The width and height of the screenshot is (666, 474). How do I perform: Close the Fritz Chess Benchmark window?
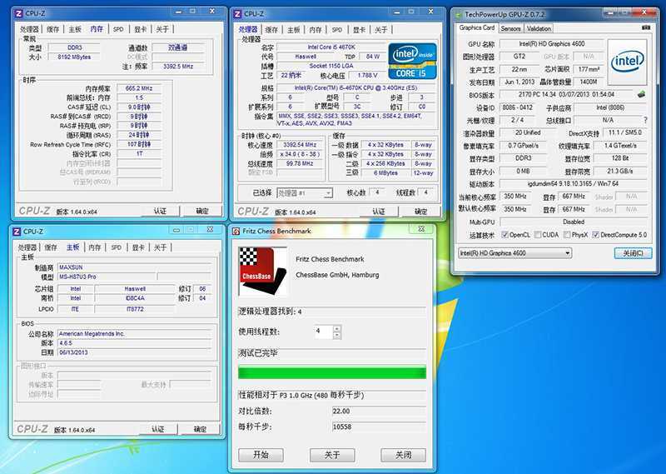(421, 230)
